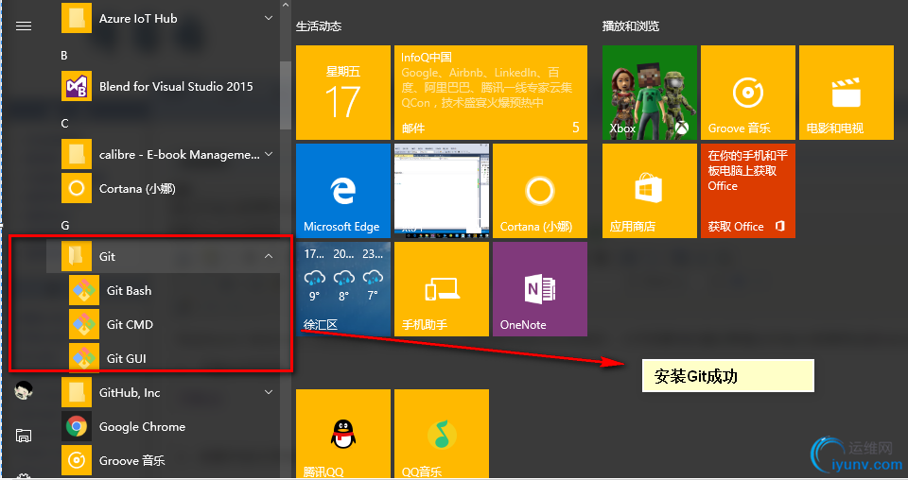Open the hamburger menu icon
Image resolution: width=908 pixels, height=480 pixels.
(x=24, y=26)
